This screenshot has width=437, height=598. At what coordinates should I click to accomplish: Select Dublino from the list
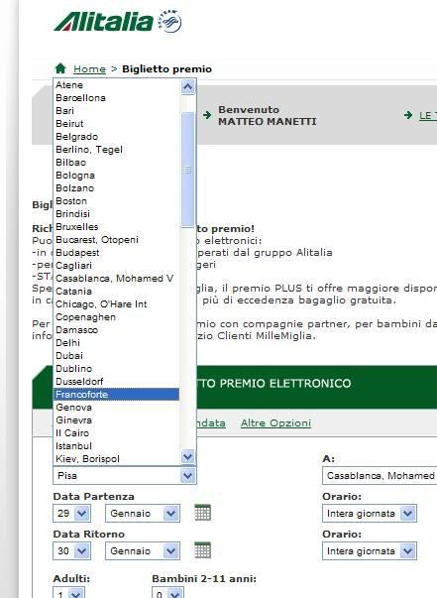[117, 369]
